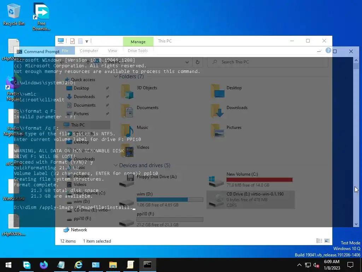Select CD Drive (E:) virtio-win-0.1.190
This screenshot has width=362, height=272.
coord(251,199)
